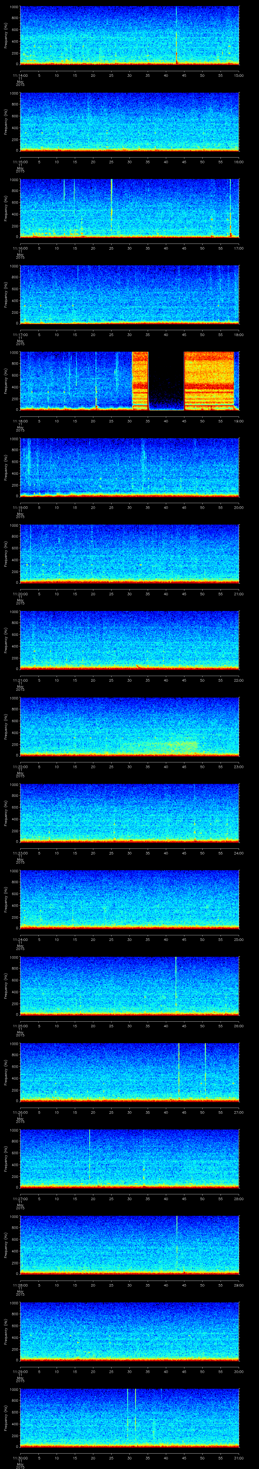The image size is (259, 1469).
Task: Select the 11:23:00 start time label
Action: point(20,853)
